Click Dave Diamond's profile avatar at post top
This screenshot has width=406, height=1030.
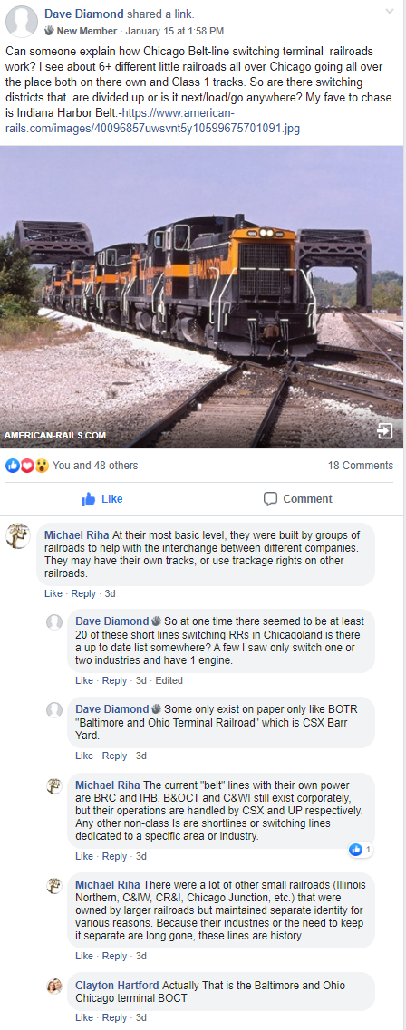click(x=21, y=21)
